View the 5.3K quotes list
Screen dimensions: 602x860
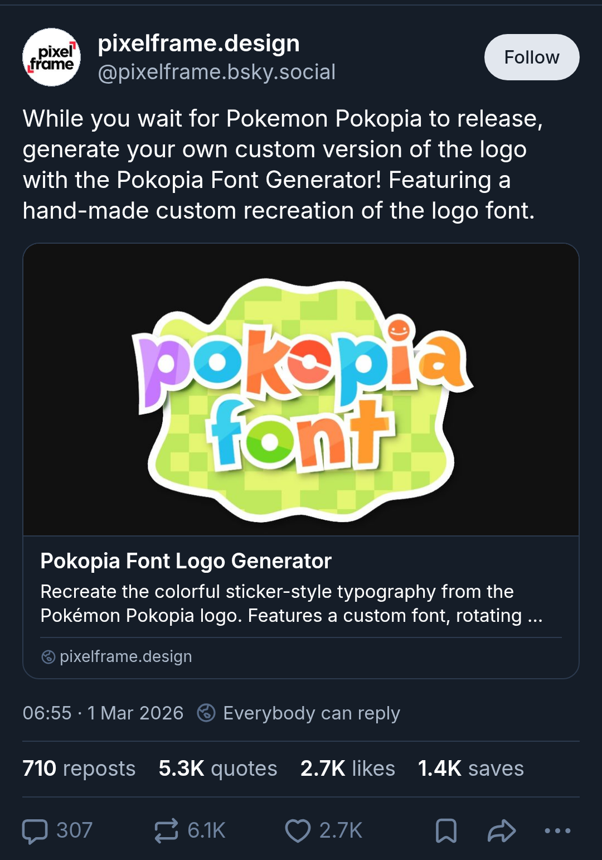(x=218, y=768)
